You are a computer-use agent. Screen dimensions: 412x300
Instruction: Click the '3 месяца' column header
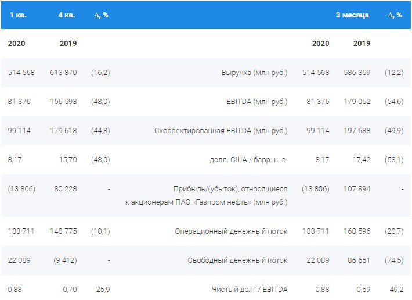[352, 15]
